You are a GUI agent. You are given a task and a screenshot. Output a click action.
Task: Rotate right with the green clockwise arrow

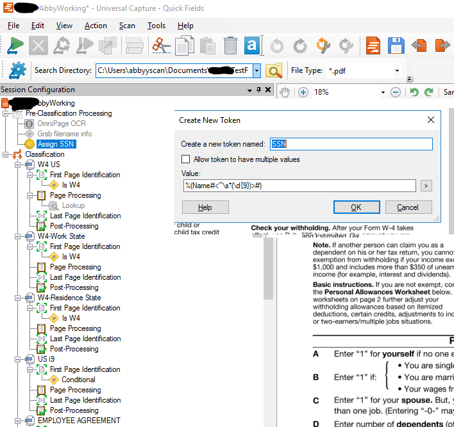pos(428,92)
